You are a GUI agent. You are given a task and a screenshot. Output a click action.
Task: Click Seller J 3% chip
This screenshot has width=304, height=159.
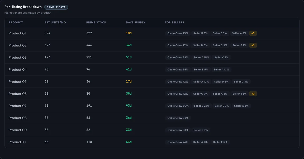239,94
